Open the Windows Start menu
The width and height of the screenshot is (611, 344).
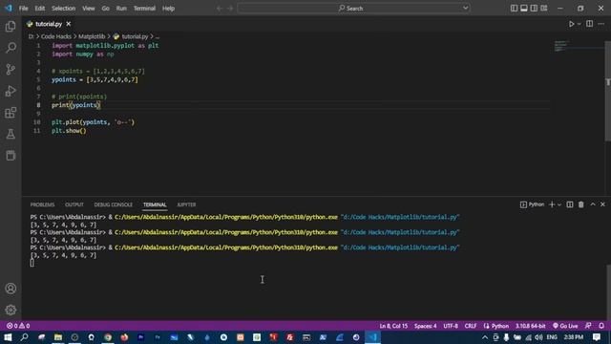point(8,337)
